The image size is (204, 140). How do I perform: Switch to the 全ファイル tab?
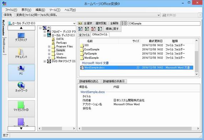tap(84, 35)
